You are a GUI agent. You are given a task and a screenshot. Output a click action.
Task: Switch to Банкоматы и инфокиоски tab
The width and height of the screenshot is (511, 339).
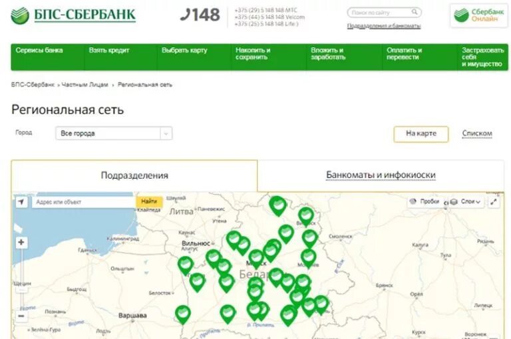(381, 175)
